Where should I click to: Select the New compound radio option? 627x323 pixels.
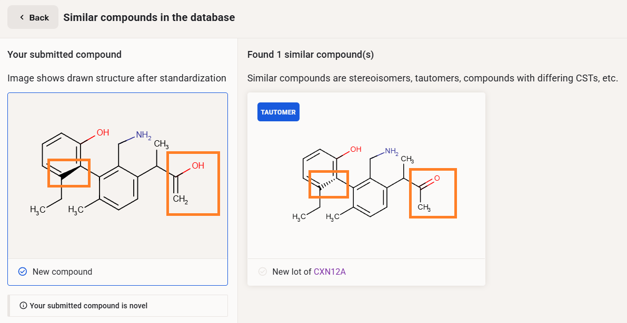pyautogui.click(x=22, y=272)
